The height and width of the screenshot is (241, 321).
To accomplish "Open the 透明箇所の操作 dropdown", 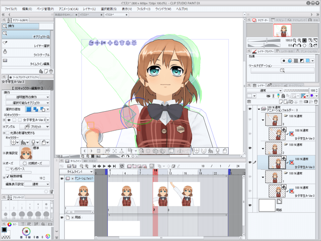I will [x=27, y=97].
